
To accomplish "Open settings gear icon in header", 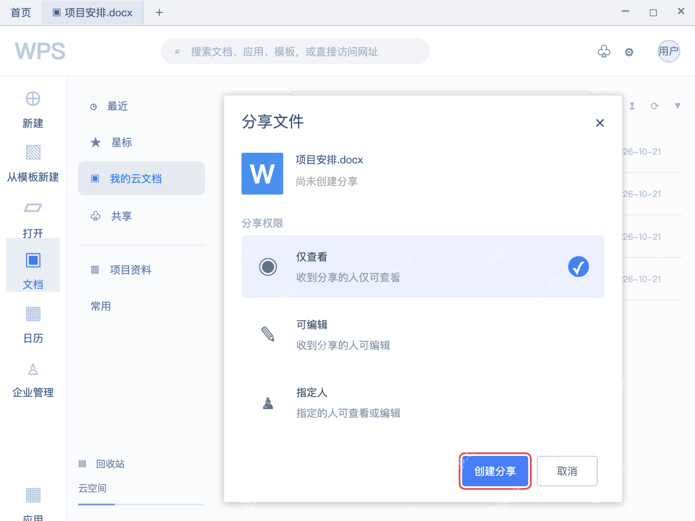I will [629, 52].
